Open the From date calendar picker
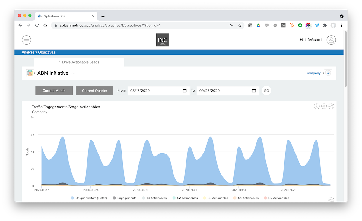 click(x=185, y=91)
